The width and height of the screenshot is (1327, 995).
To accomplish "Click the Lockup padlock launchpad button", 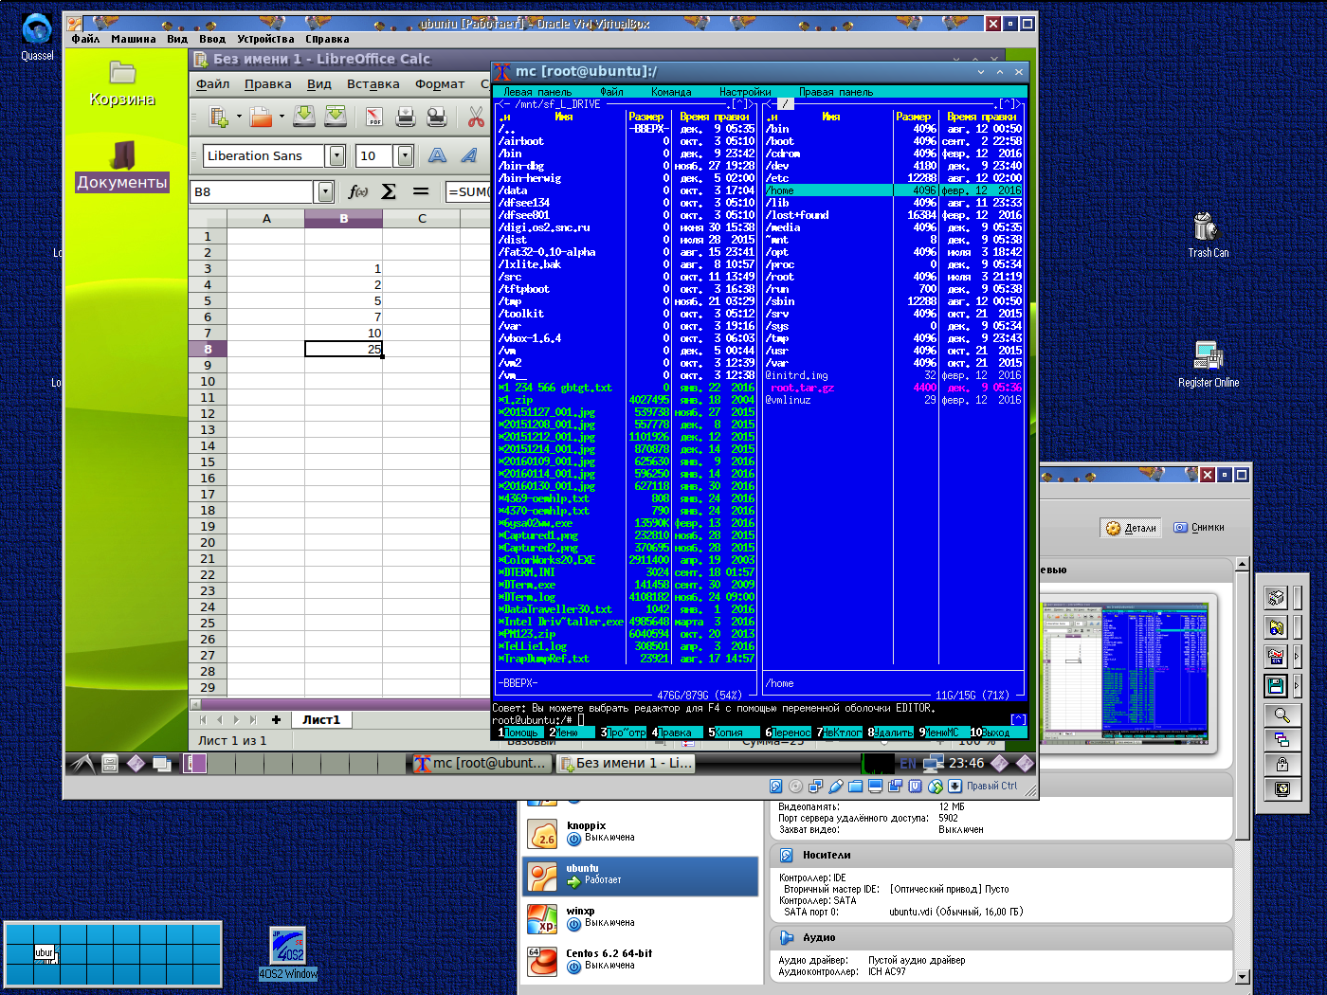I will pyautogui.click(x=1282, y=764).
